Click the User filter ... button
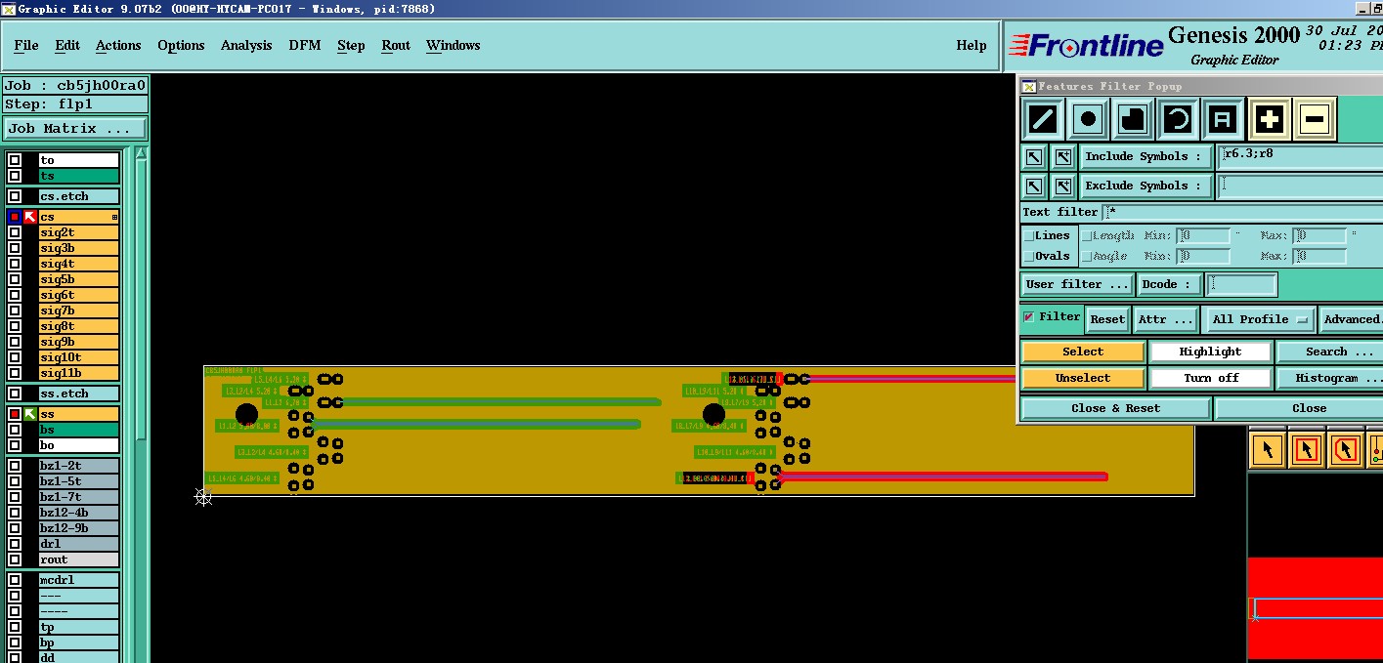The height and width of the screenshot is (663, 1383). pyautogui.click(x=1077, y=284)
